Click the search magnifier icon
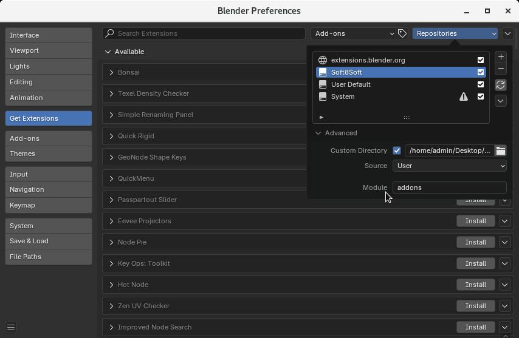The image size is (519, 338). [x=109, y=33]
